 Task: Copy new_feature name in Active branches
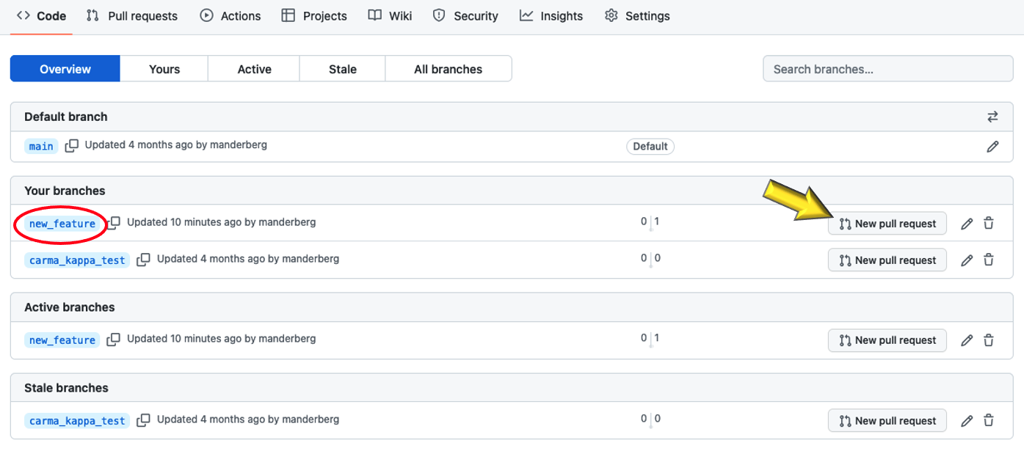click(x=113, y=340)
